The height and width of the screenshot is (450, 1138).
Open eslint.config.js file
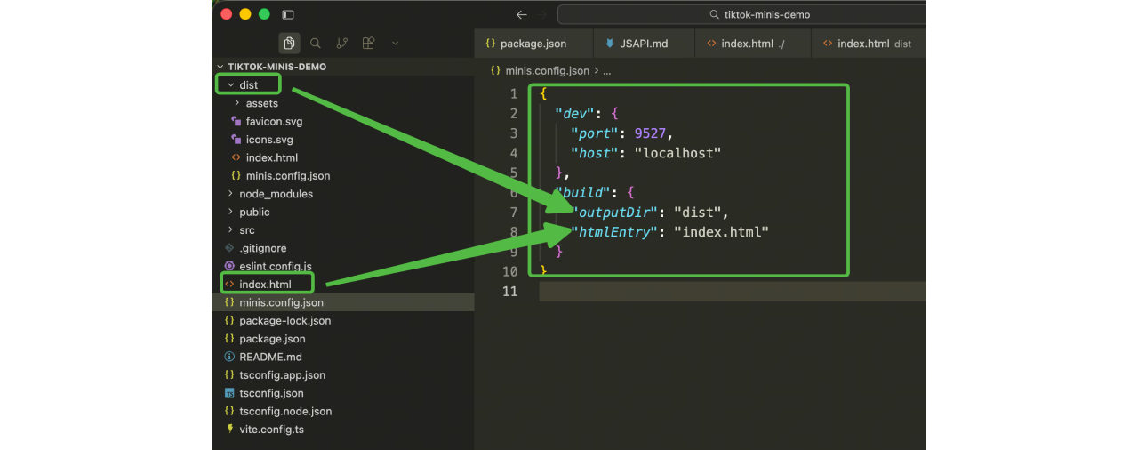coord(275,266)
